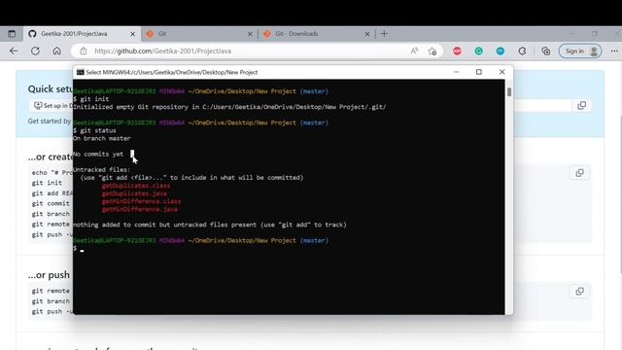The image size is (622, 350).
Task: Add this page to favorites
Action: 432,51
